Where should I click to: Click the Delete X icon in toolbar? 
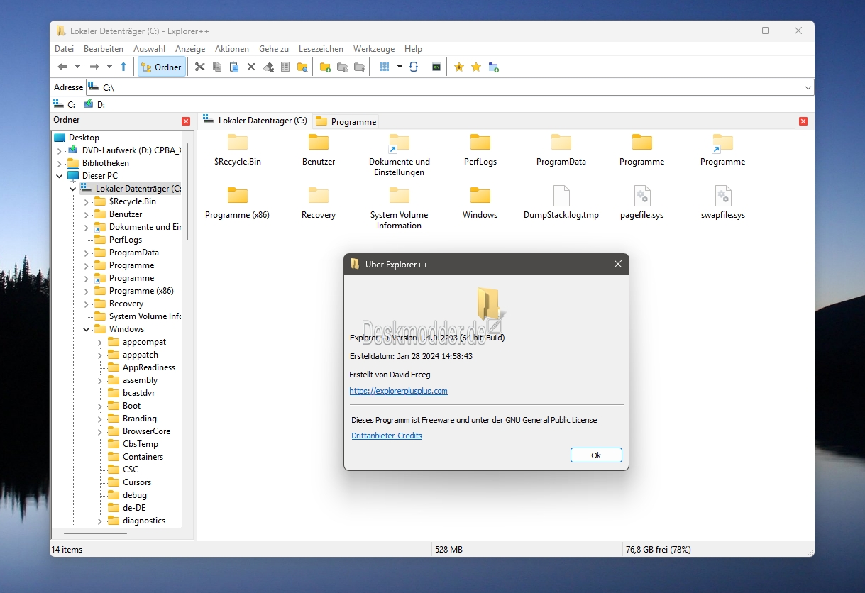coord(250,67)
